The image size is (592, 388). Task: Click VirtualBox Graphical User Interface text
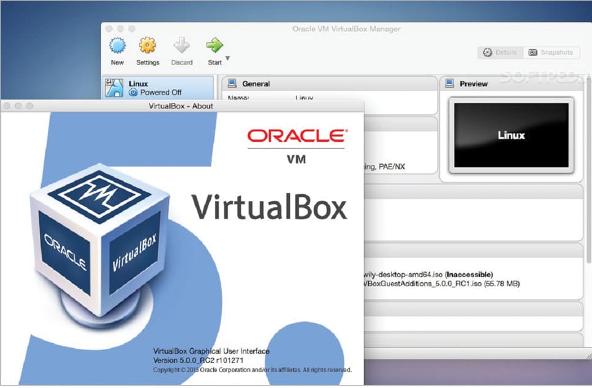[211, 351]
